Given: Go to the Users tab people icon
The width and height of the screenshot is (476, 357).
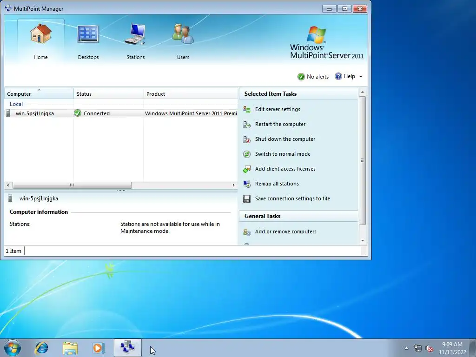Looking at the screenshot, I should 183,33.
